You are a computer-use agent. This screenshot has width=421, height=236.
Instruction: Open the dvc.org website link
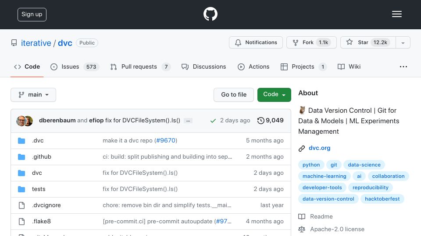(x=320, y=148)
